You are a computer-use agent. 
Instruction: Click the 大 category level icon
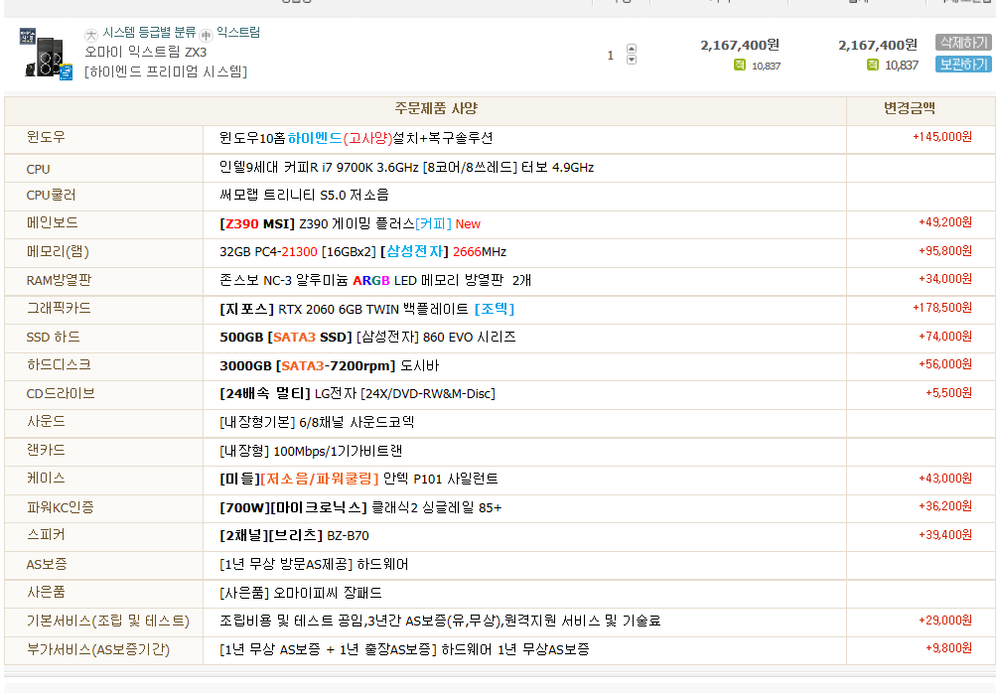pyautogui.click(x=91, y=35)
